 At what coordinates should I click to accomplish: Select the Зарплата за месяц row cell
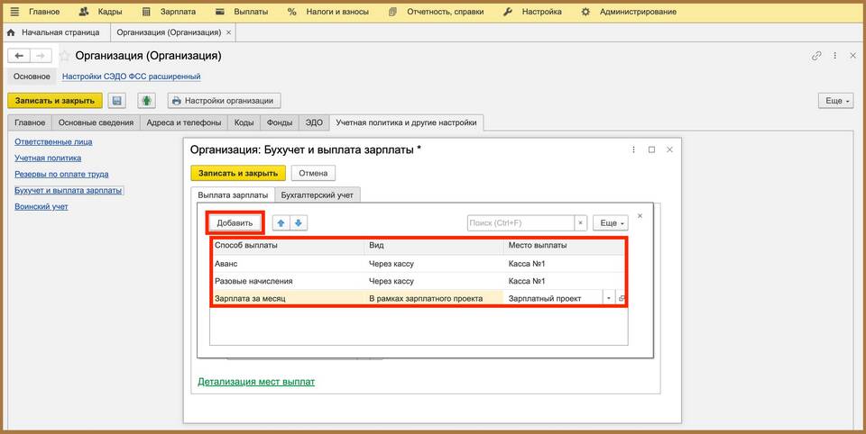[287, 298]
